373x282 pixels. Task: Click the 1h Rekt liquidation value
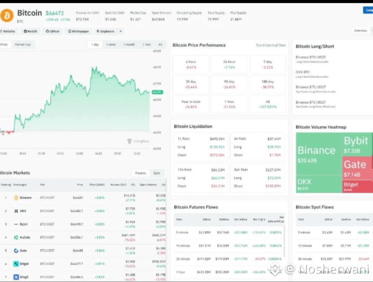coord(217,139)
